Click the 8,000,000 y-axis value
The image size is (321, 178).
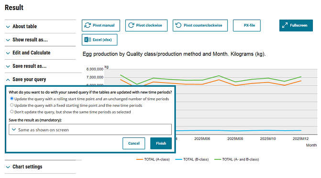click(x=95, y=69)
